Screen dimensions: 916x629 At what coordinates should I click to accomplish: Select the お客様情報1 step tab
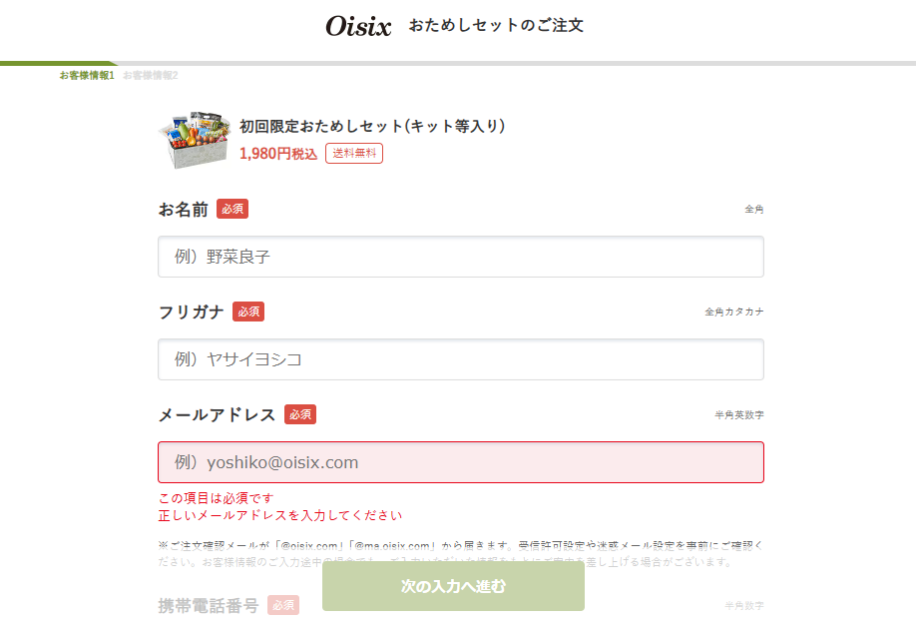coord(87,76)
